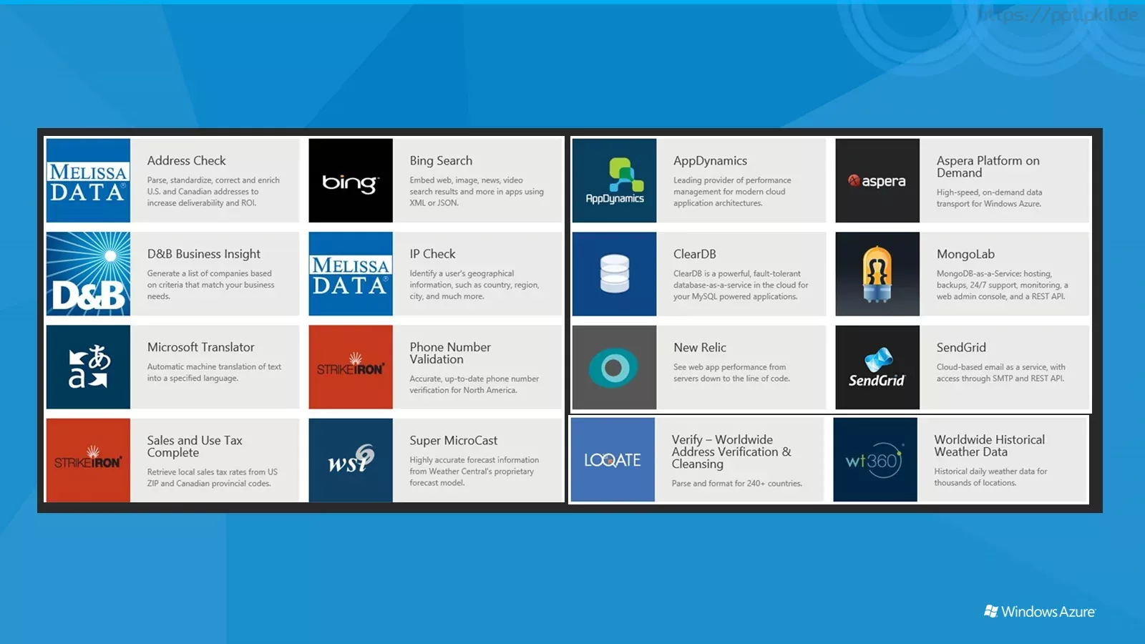Select the Loqate logo tile
Viewport: 1145px width, 644px height.
point(613,459)
